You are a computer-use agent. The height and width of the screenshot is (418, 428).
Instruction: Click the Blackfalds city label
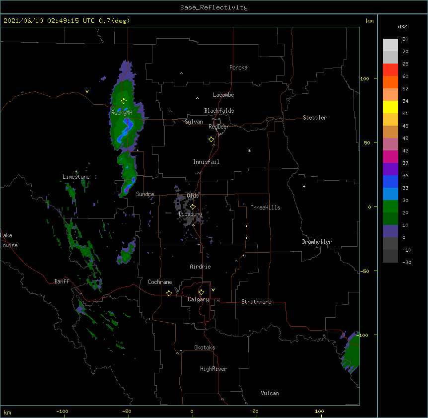219,111
